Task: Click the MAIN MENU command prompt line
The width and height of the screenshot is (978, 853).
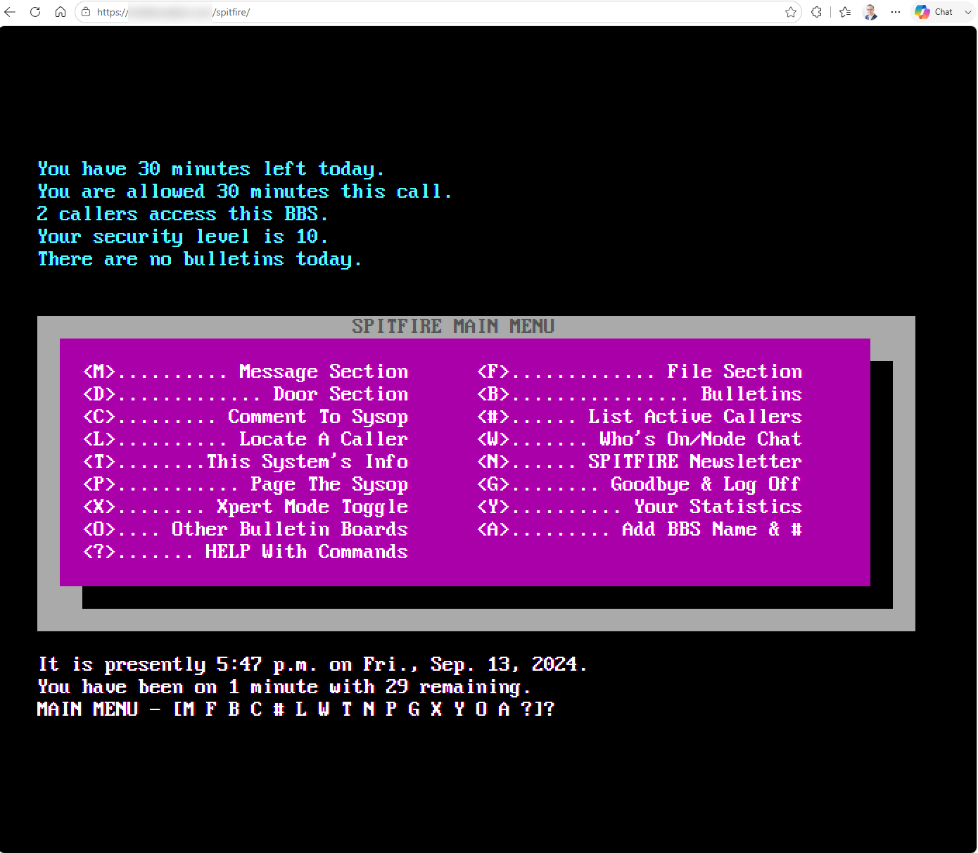Action: click(x=296, y=709)
